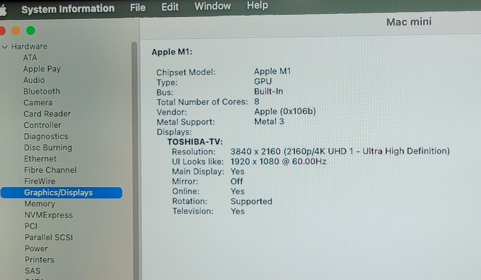Click the Resolution value 3840 x 2160
The image size is (481, 280).
(x=255, y=152)
